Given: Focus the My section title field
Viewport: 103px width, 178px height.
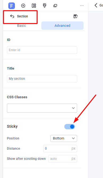Looking at the screenshot, I should [x=42, y=79].
